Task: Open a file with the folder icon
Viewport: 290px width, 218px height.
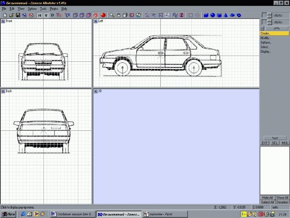Action: (x=11, y=15)
